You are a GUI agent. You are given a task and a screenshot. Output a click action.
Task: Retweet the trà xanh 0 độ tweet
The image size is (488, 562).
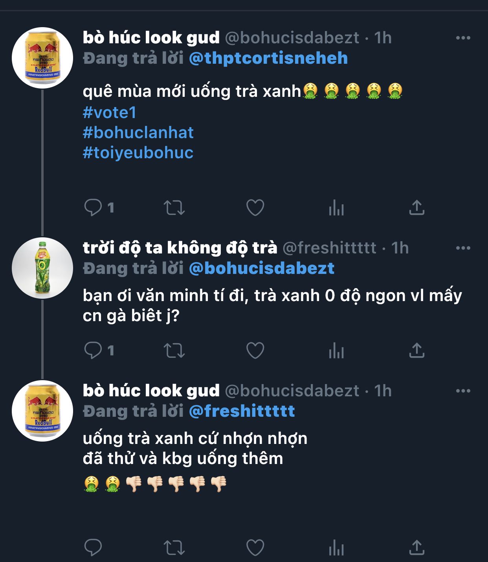174,350
